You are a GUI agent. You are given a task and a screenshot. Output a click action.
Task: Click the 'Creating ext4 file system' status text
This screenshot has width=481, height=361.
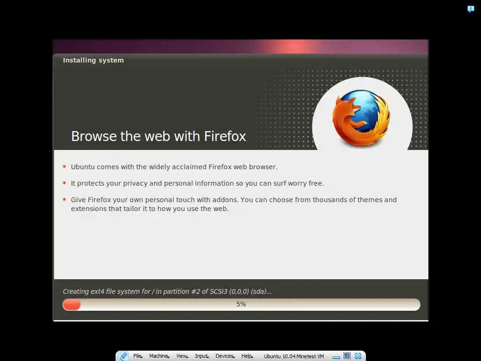(167, 291)
